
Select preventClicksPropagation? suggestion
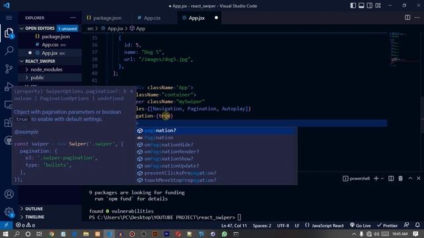pyautogui.click(x=217, y=173)
